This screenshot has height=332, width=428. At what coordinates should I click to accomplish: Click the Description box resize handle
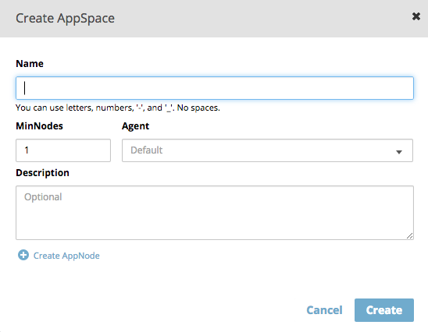(x=409, y=236)
